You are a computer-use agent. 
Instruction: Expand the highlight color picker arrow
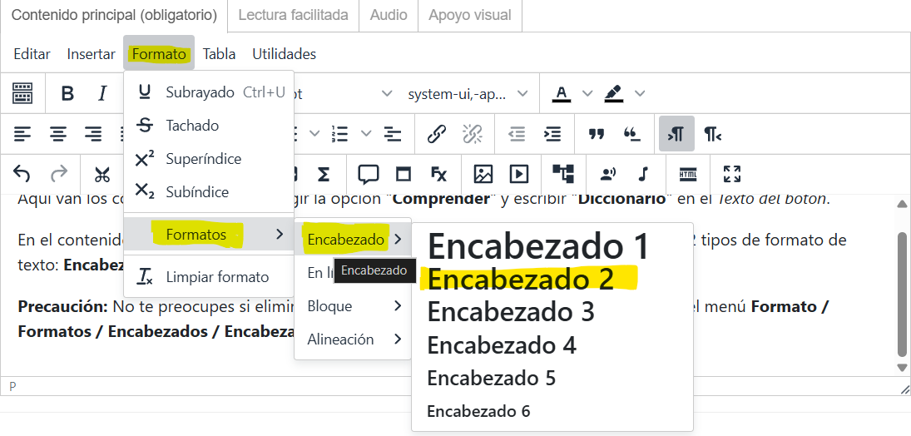(x=640, y=93)
